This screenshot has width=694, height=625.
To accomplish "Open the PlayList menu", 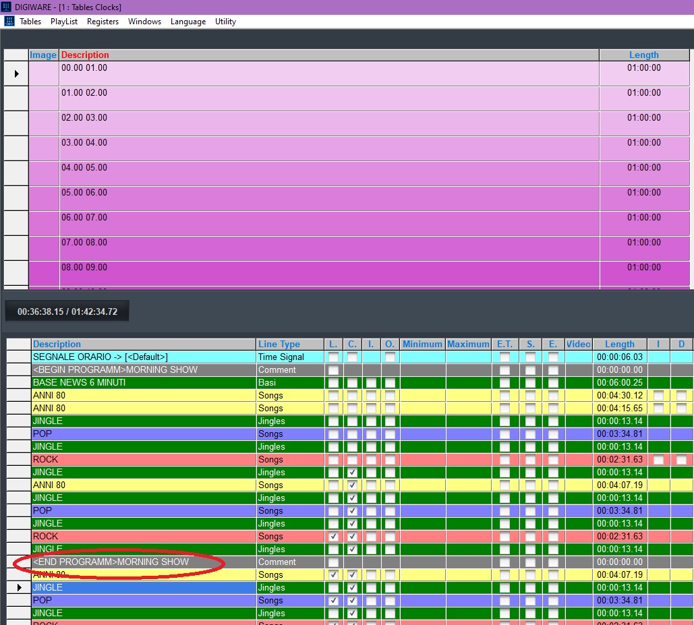I will [x=64, y=22].
